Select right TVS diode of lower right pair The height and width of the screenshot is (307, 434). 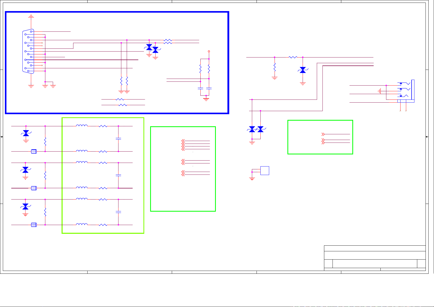point(261,129)
